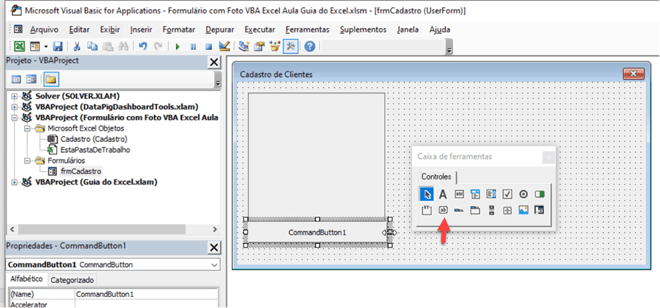Select the ComboBox control in toolbox
The width and height of the screenshot is (660, 308).
475,194
